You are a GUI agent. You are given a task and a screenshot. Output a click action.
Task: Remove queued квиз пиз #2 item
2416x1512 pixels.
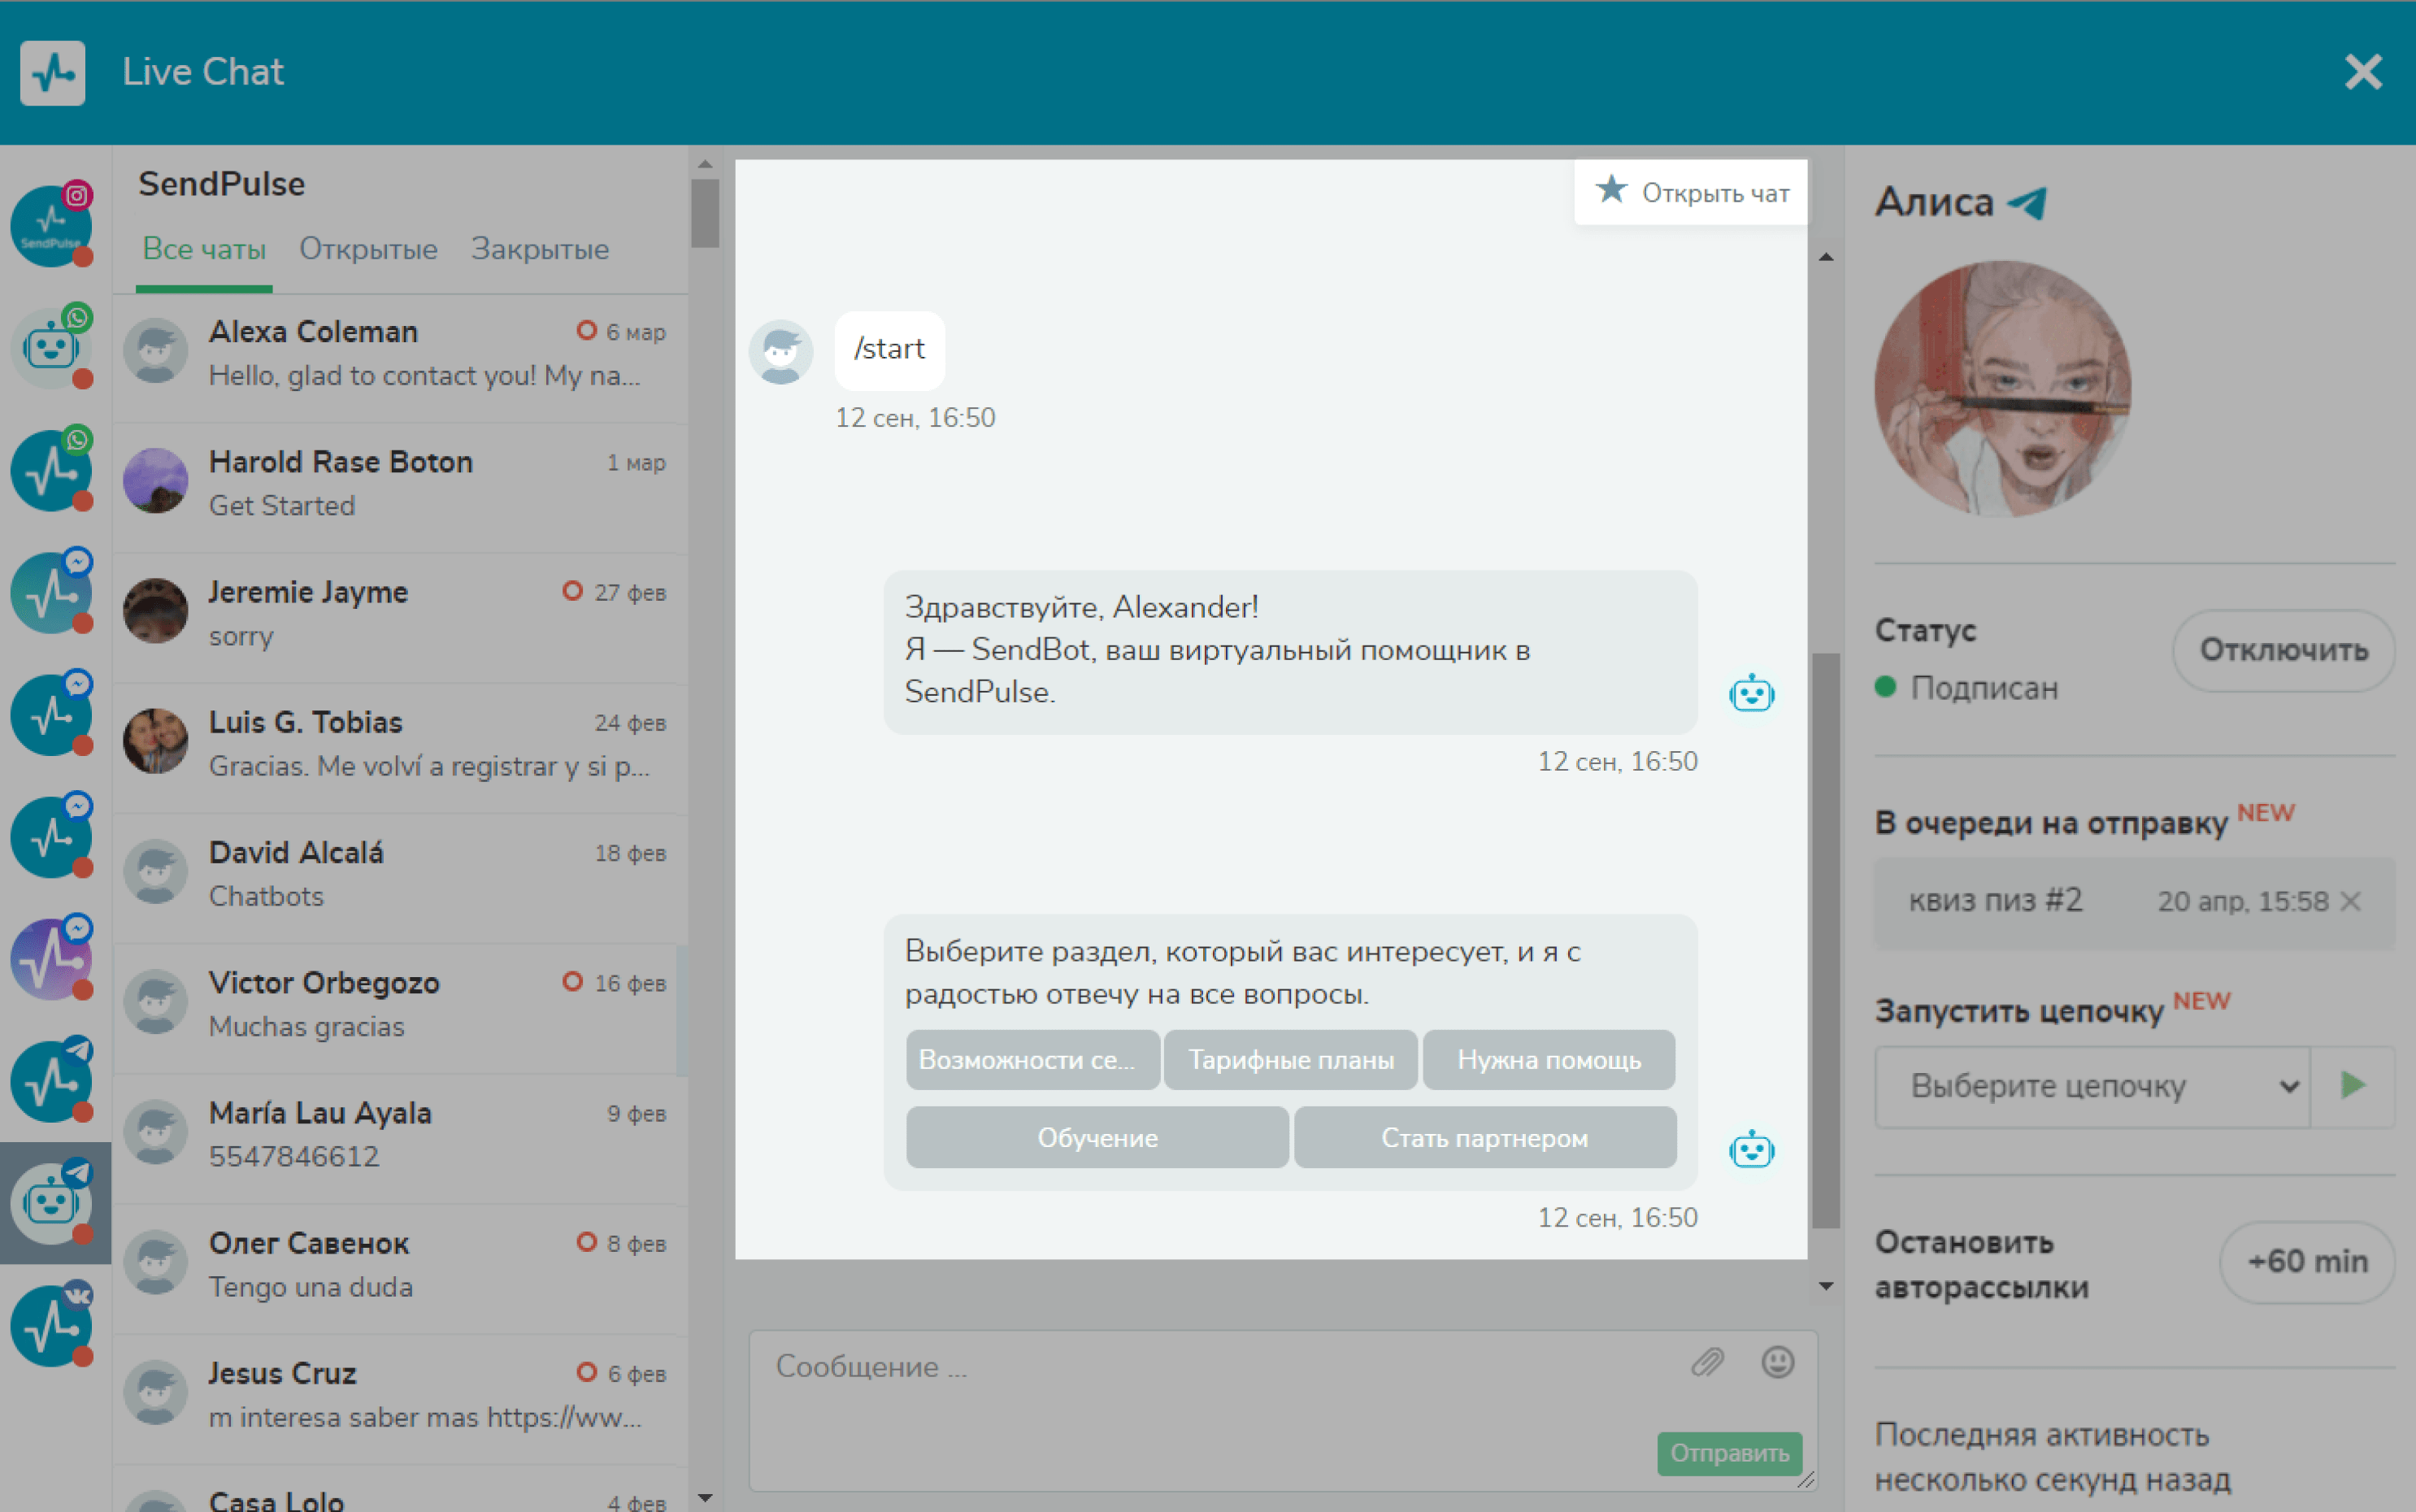click(2351, 901)
